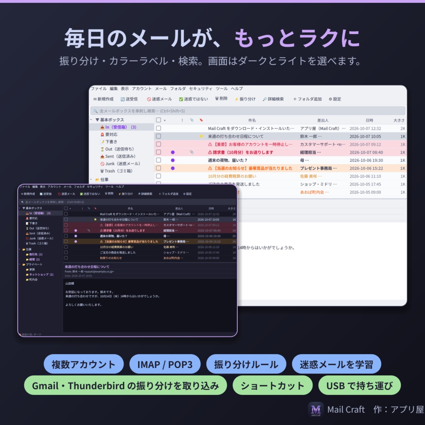The width and height of the screenshot is (425, 425).
Task: Select Trash（ゴミ箱）folder in light window
Action: pyautogui.click(x=116, y=171)
